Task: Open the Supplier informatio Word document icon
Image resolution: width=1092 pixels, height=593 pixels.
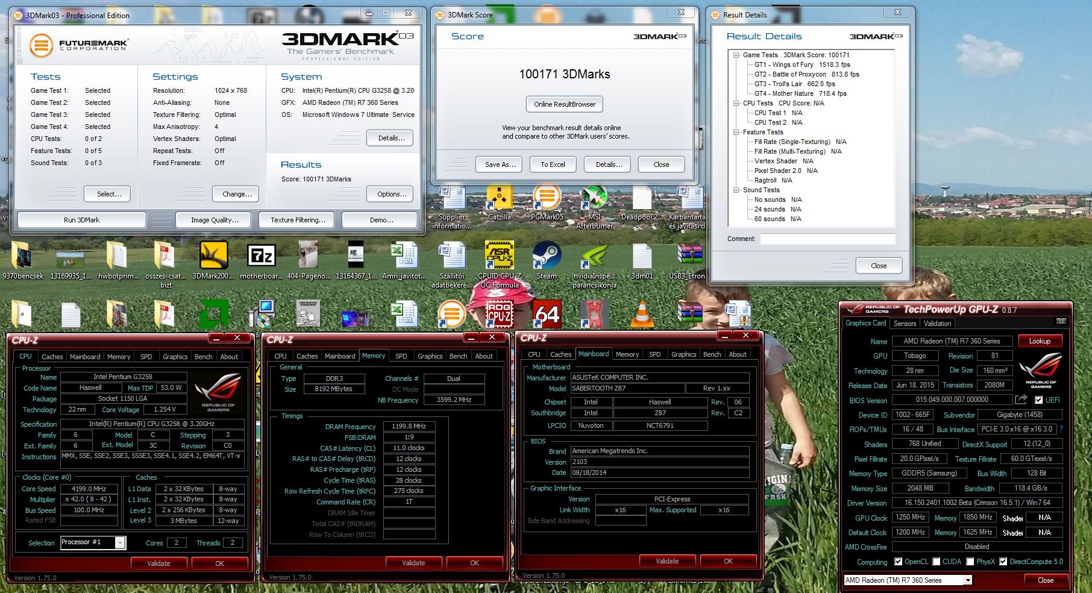Action: (452, 207)
